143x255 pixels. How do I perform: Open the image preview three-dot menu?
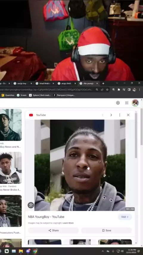click(x=120, y=115)
